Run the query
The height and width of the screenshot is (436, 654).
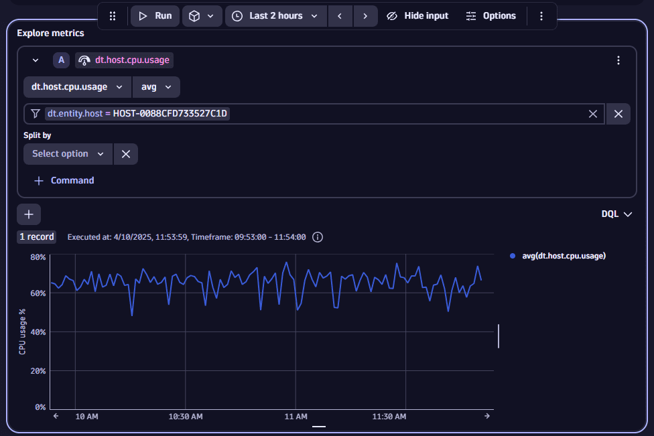[155, 16]
